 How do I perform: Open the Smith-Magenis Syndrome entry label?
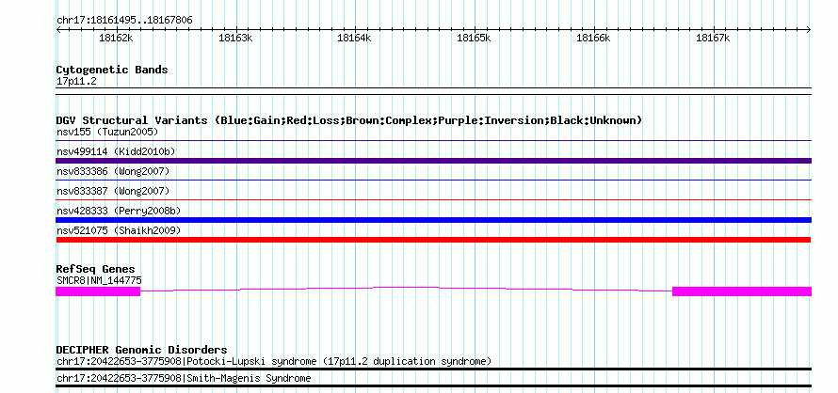point(184,379)
